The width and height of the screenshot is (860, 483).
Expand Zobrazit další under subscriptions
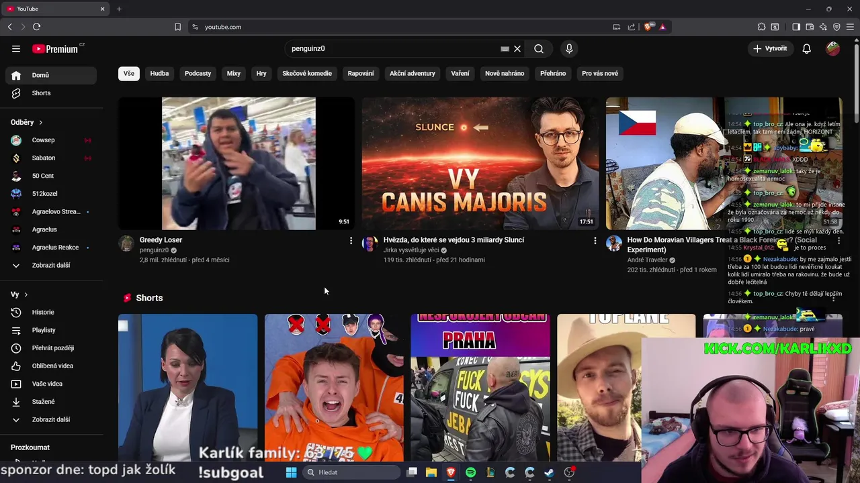pyautogui.click(x=51, y=265)
